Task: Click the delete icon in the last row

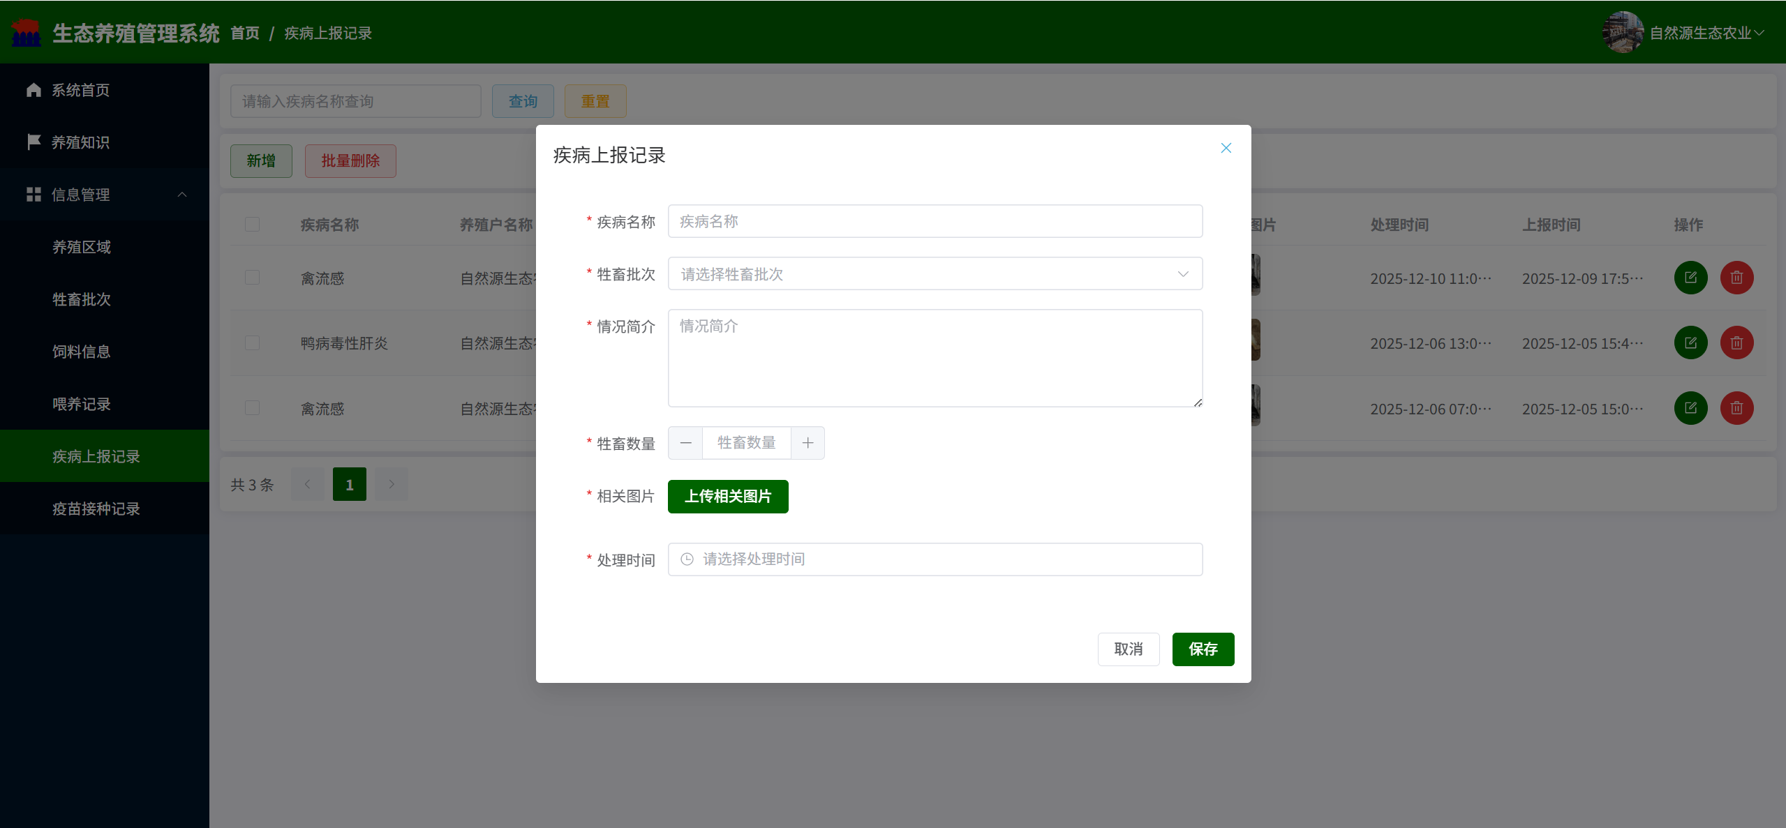Action: (x=1736, y=408)
